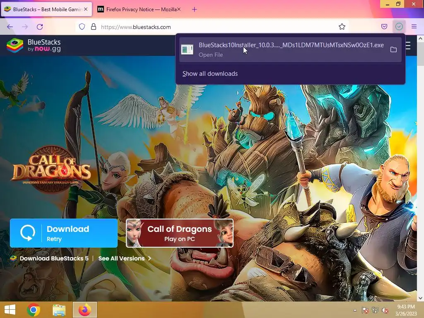
Task: Click the padlock site security icon
Action: point(94,27)
